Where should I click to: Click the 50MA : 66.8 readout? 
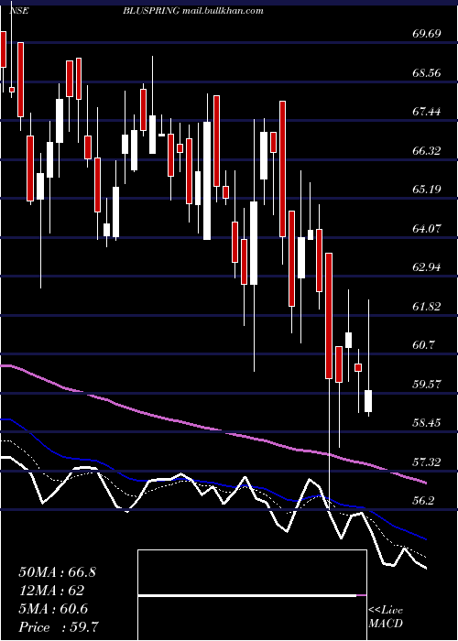57,572
